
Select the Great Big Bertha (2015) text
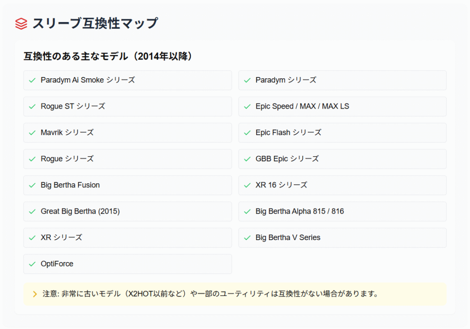[x=80, y=211]
